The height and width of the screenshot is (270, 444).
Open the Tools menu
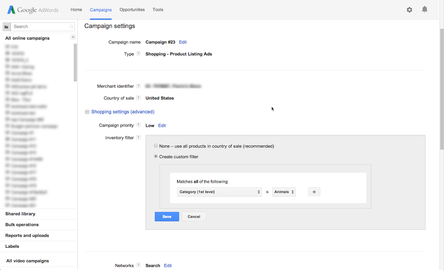[158, 10]
